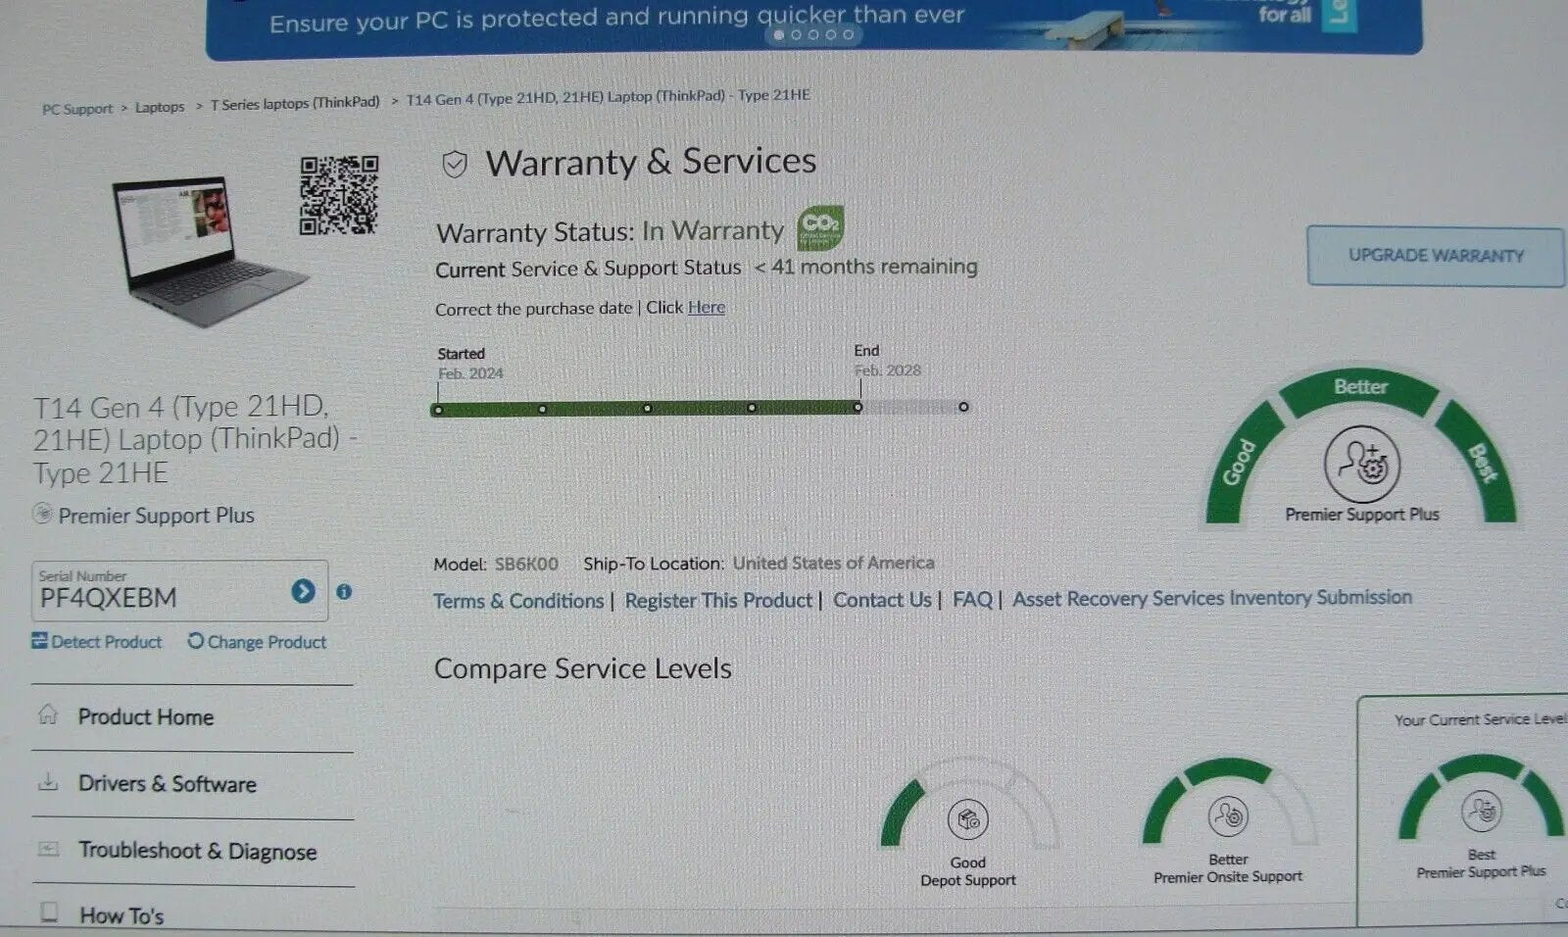The height and width of the screenshot is (937, 1568).
Task: Click the 'Model: SB6K00' text
Action: pyautogui.click(x=496, y=565)
